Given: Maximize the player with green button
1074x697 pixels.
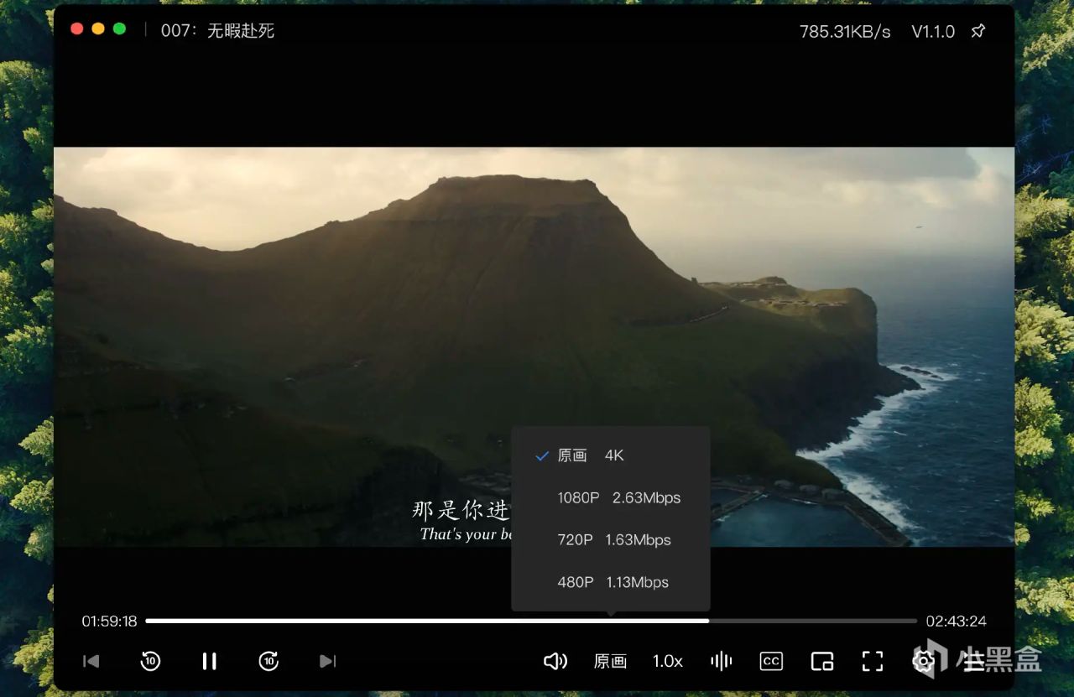Looking at the screenshot, I should pos(119,29).
